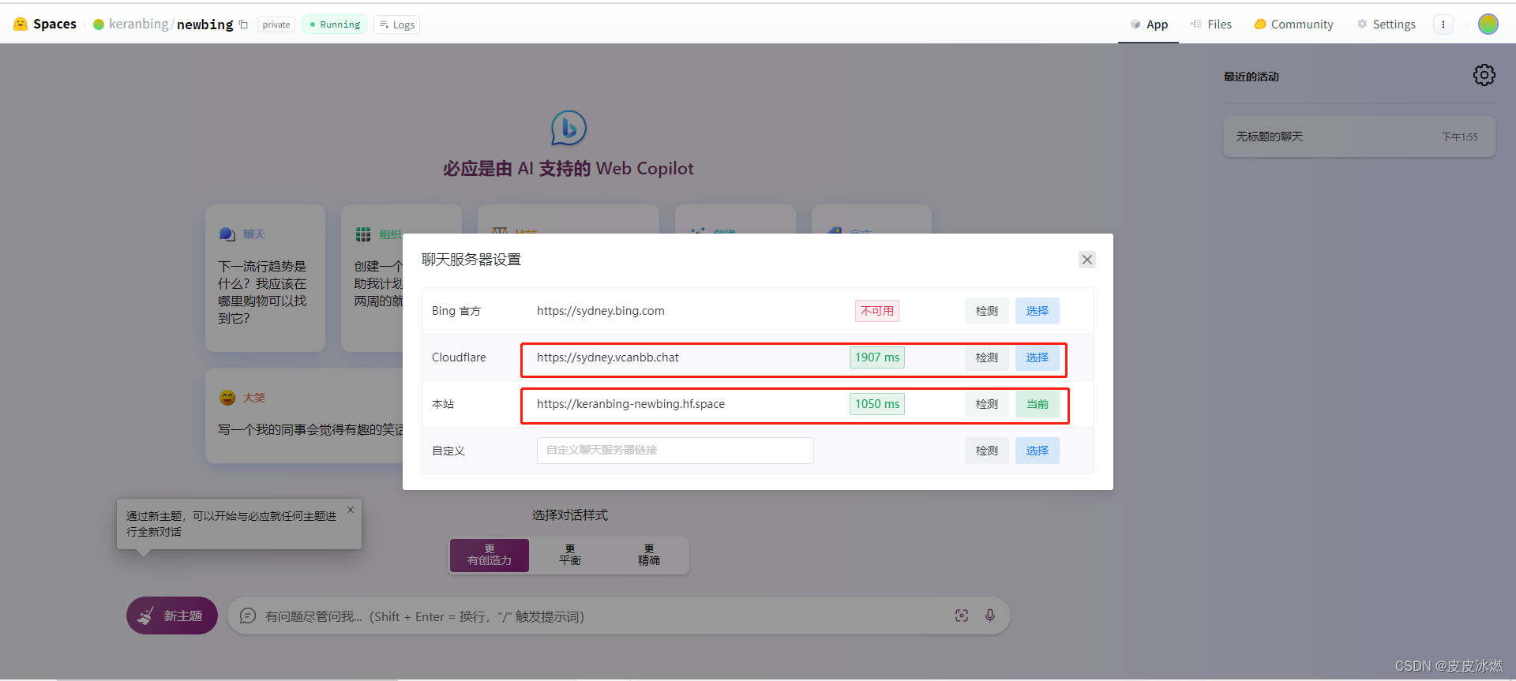Click 检测 for the 自定义 row
Image resolution: width=1516 pixels, height=681 pixels.
point(987,451)
